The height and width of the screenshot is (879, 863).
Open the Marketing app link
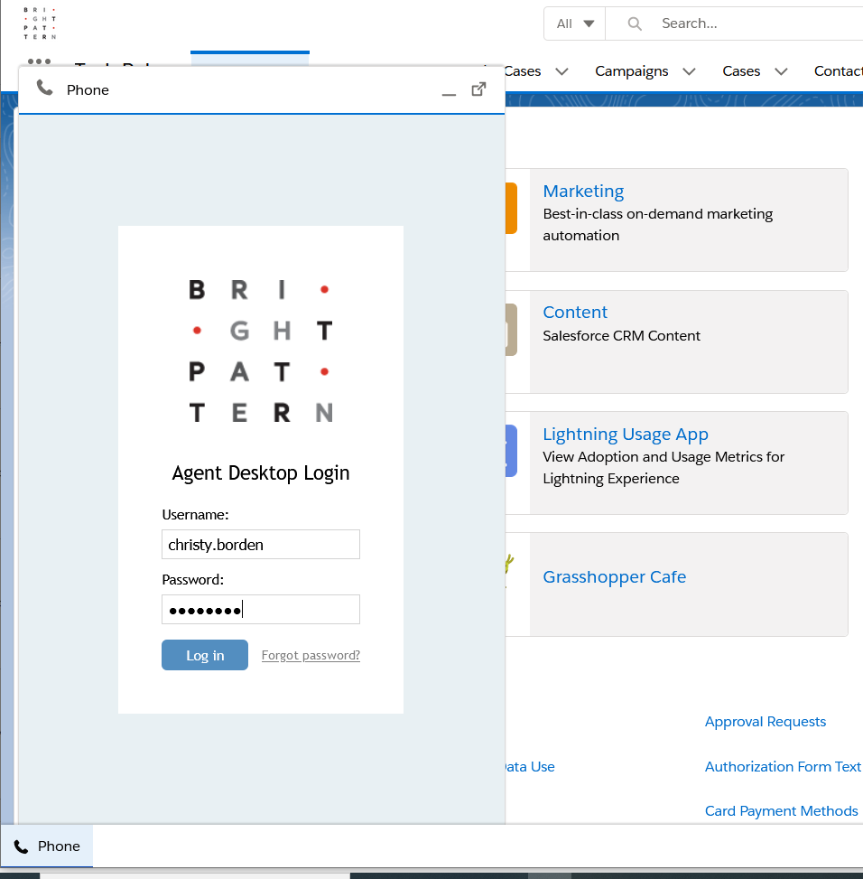tap(583, 192)
